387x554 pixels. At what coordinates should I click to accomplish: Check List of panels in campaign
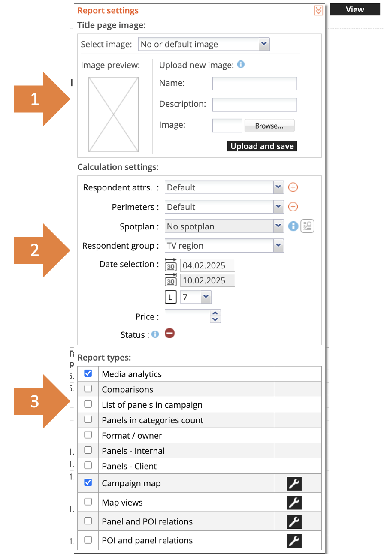point(88,404)
